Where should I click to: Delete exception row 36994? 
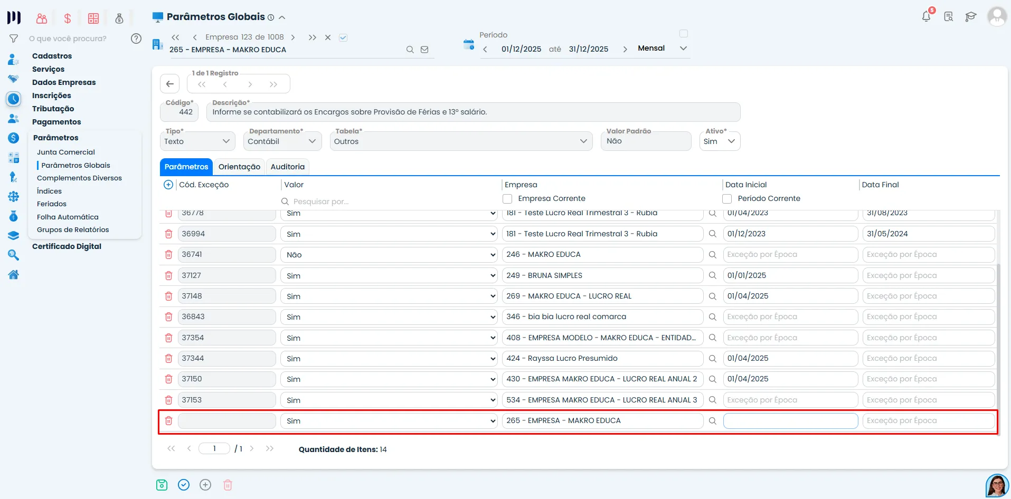(x=168, y=234)
